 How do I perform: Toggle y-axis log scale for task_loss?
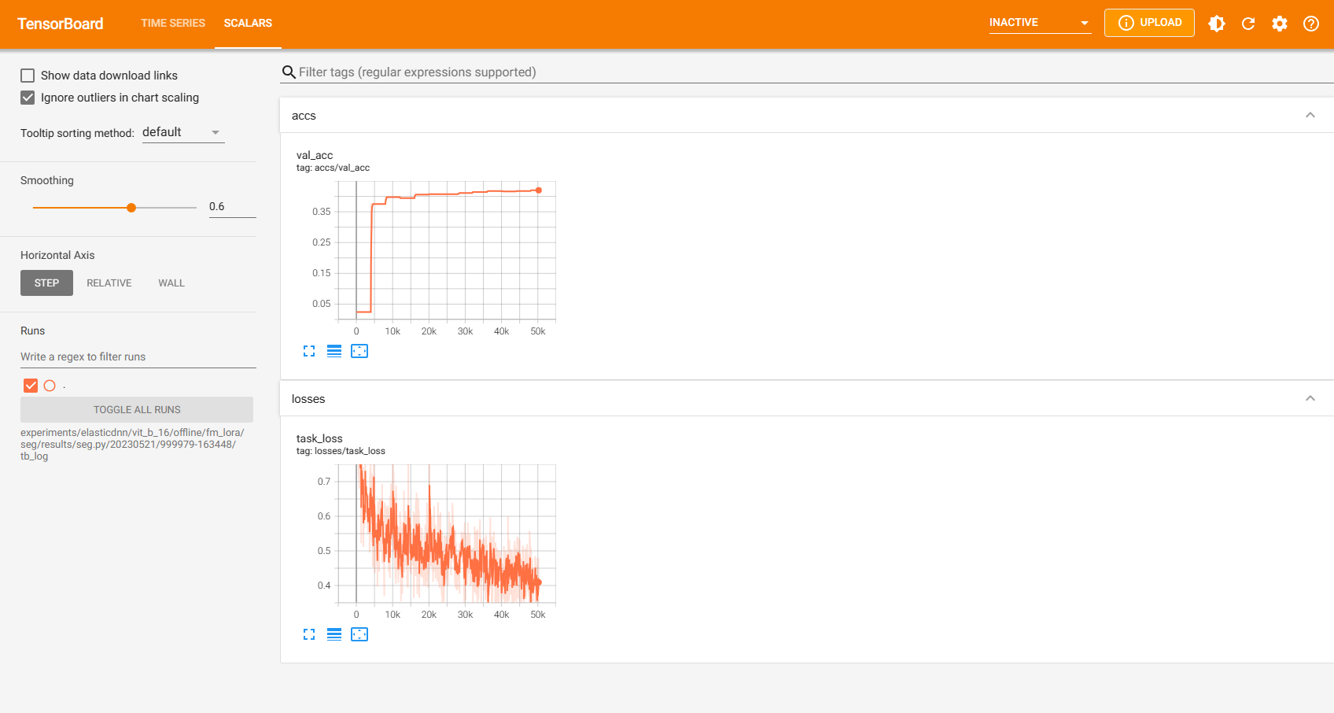click(x=334, y=634)
